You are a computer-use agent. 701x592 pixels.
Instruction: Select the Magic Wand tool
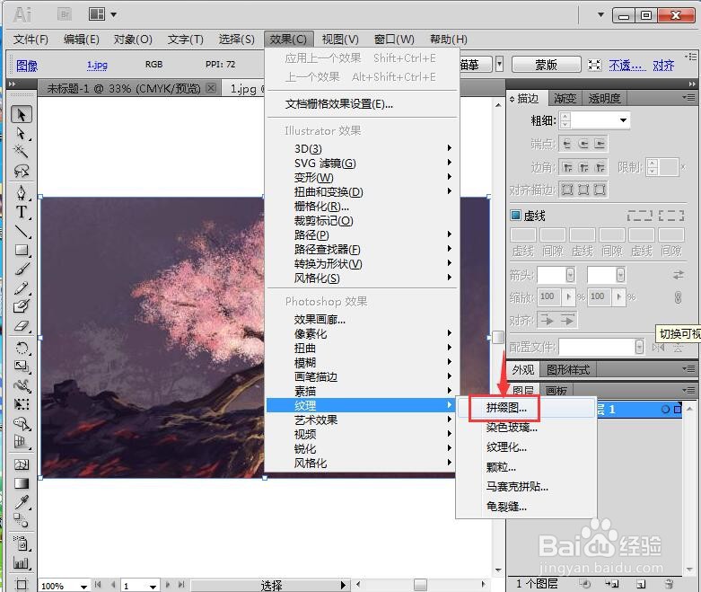[21, 152]
